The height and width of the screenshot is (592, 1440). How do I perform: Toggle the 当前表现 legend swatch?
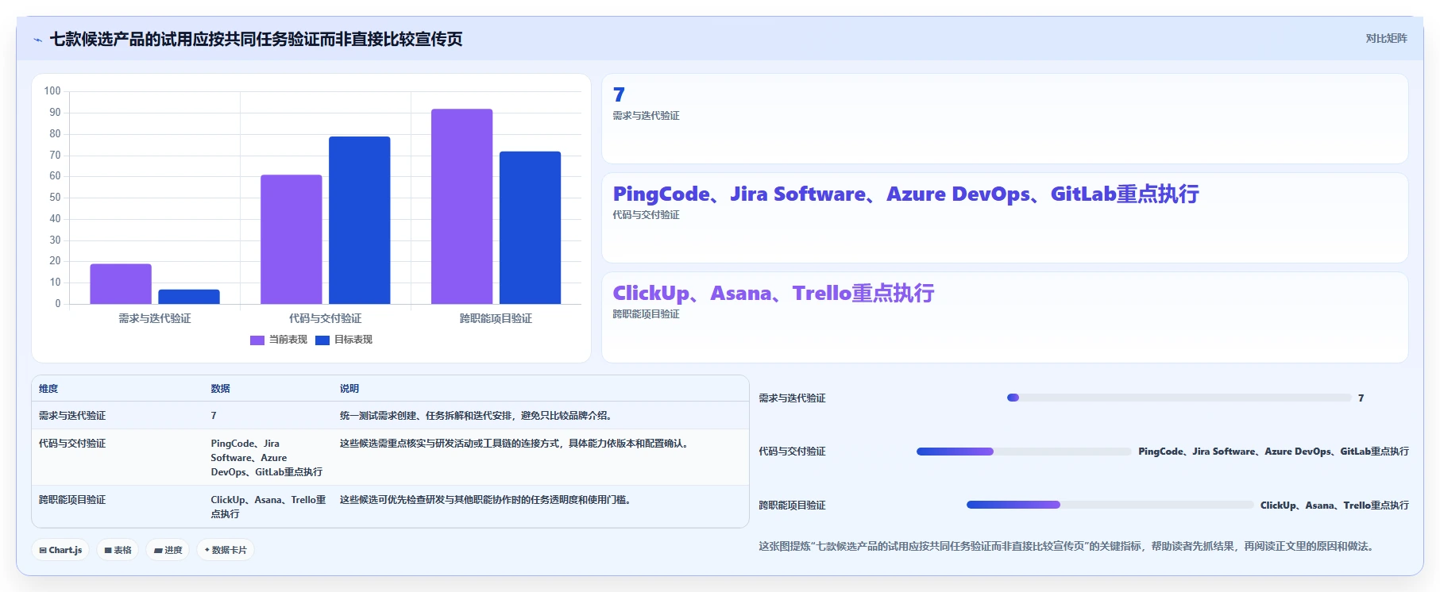point(257,340)
